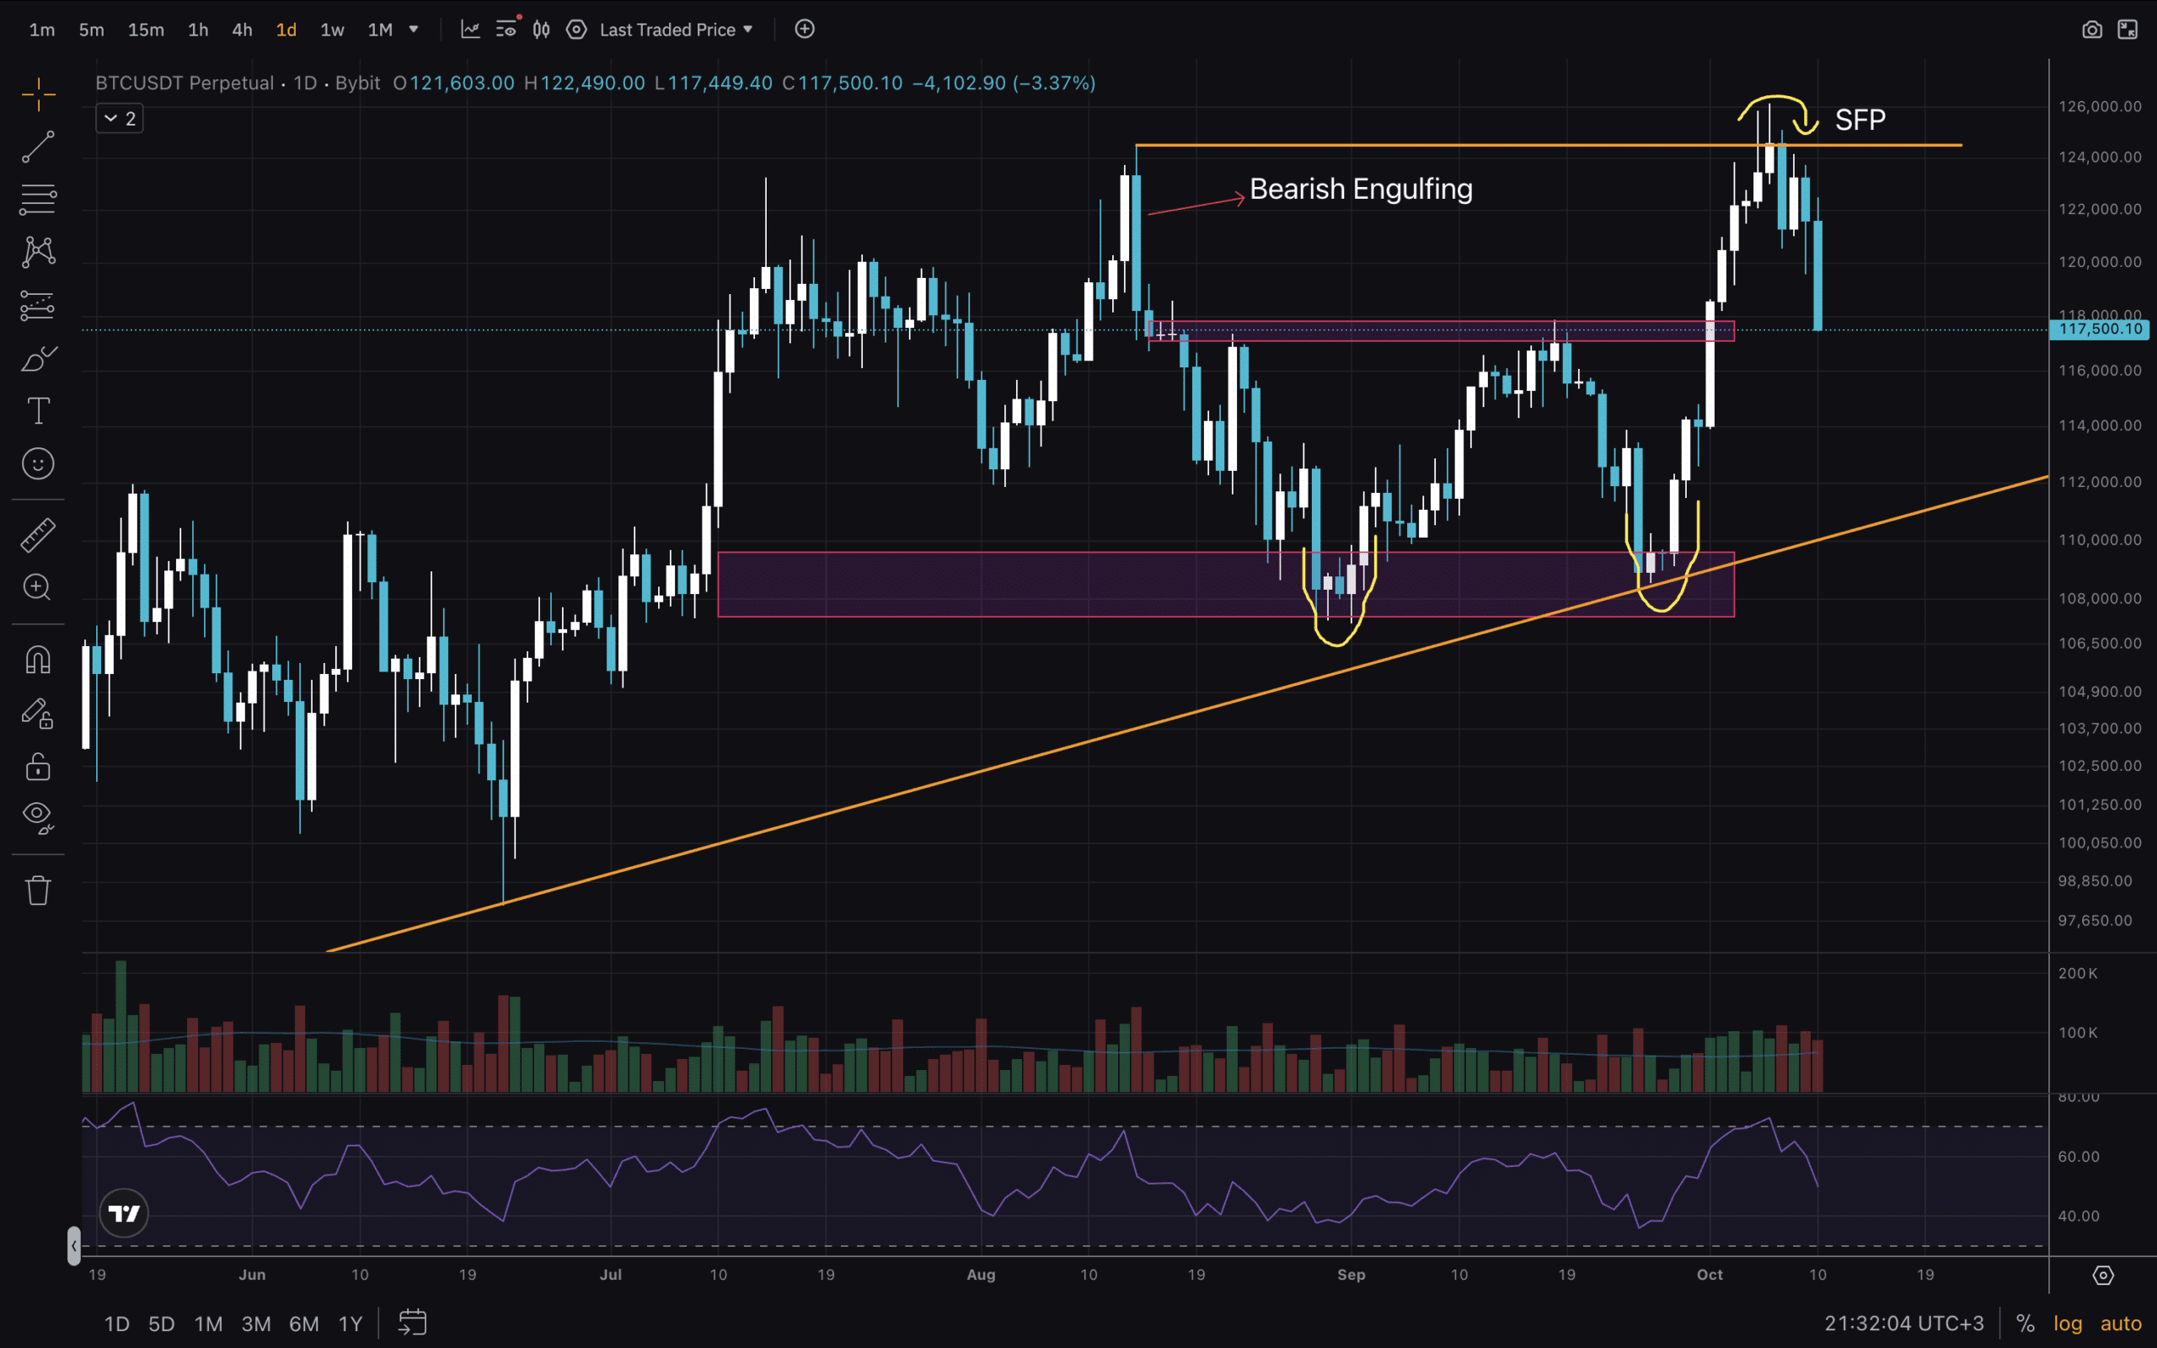Switch to the 1w timeframe
This screenshot has width=2157, height=1348.
coord(332,29)
